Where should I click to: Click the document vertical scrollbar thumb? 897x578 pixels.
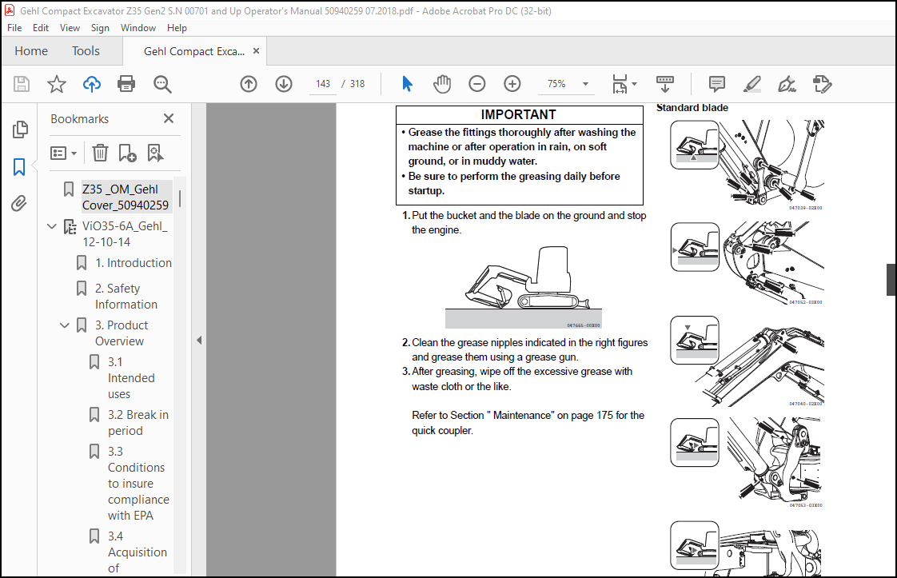pos(891,280)
